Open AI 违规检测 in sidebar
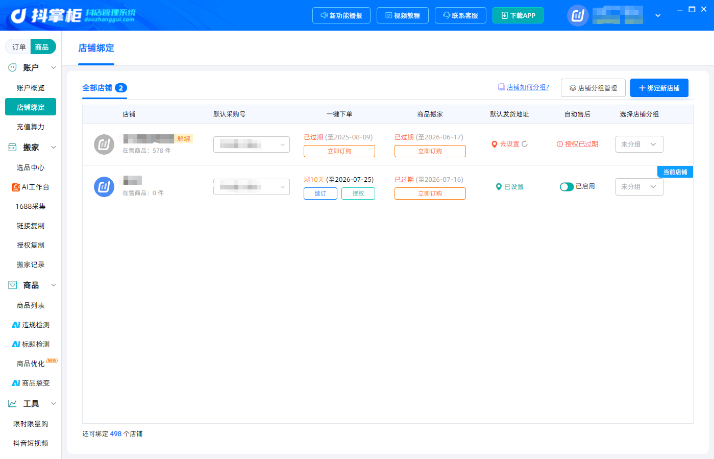Viewport: 714px width, 459px height. pos(31,325)
